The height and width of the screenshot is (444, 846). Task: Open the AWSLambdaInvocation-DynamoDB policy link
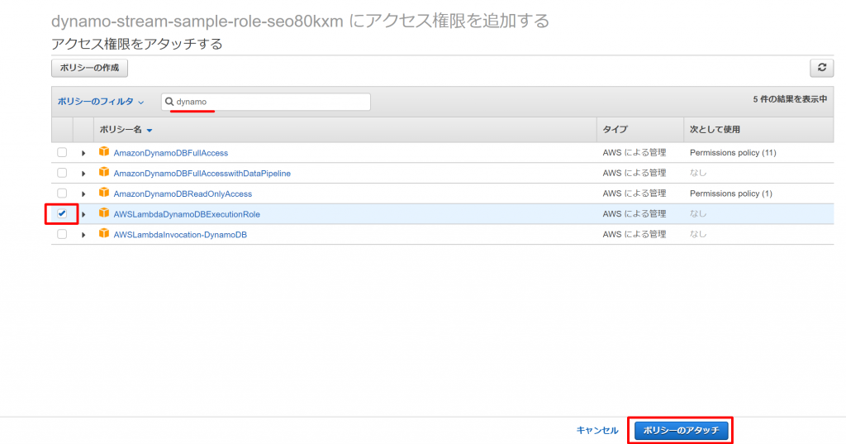[180, 235]
